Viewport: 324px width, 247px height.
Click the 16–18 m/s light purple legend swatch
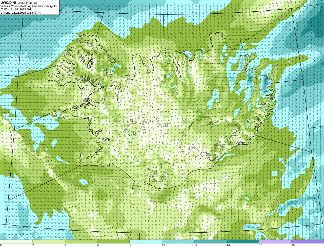(276, 242)
